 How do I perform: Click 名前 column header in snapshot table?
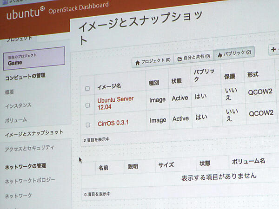[103, 168]
